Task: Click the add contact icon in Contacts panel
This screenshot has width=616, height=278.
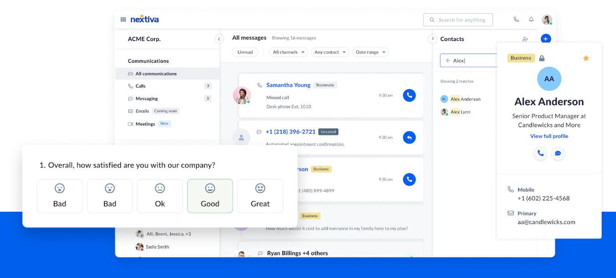Action: (x=525, y=39)
